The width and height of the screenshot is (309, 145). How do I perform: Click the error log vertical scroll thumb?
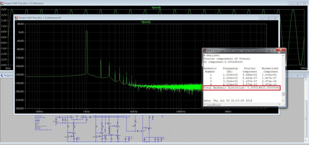tap(283, 94)
